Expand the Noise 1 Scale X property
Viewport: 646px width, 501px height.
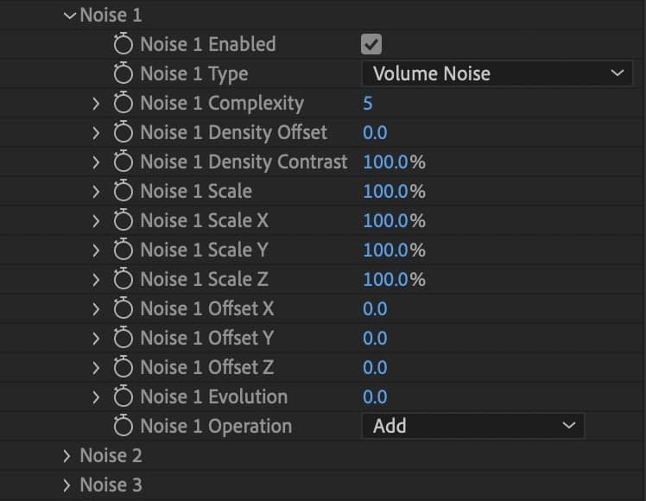point(96,220)
